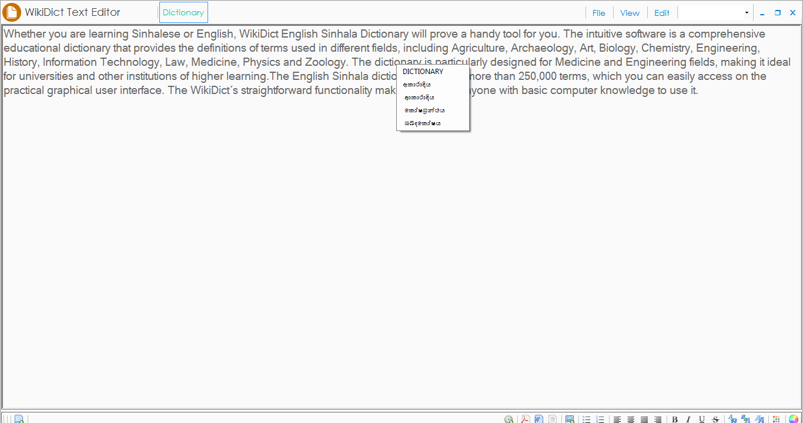Center align the text
Image resolution: width=803 pixels, height=423 pixels.
coord(631,419)
